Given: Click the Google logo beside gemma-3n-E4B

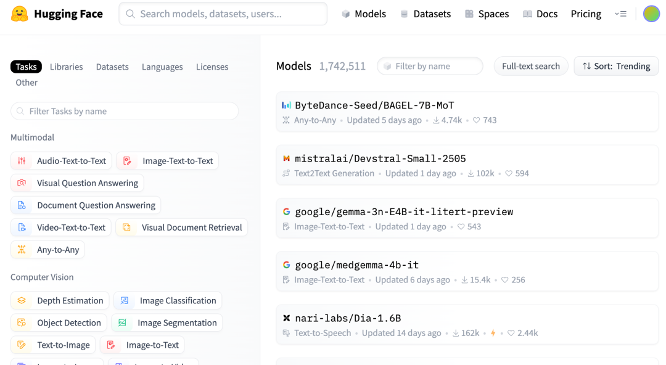Looking at the screenshot, I should coord(286,211).
